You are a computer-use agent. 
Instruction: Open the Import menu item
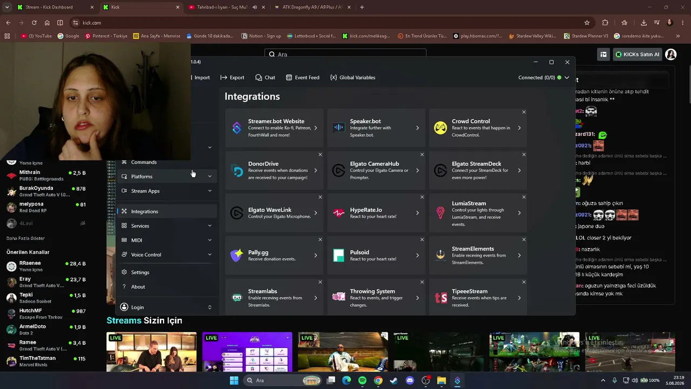[200, 77]
